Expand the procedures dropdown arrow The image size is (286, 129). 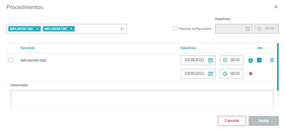(122, 29)
